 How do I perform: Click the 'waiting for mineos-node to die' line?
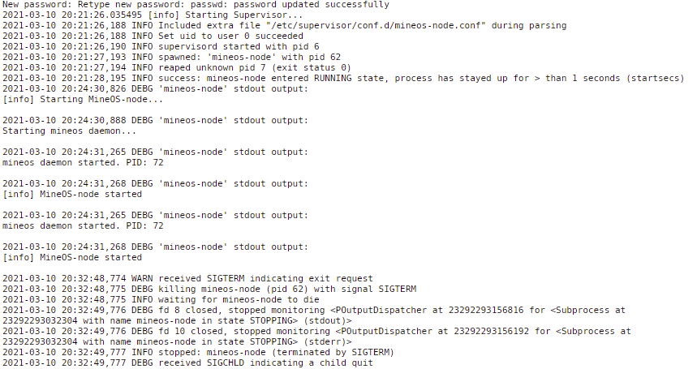[x=161, y=300]
